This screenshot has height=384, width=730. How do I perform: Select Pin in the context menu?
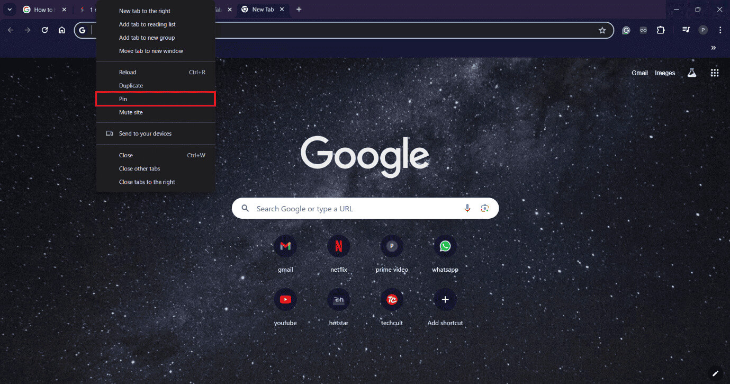tap(156, 99)
